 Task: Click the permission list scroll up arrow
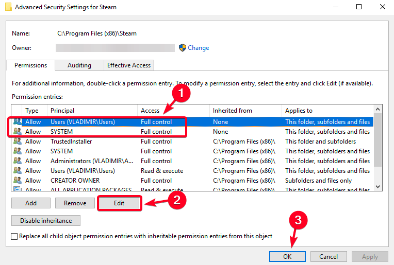coord(378,109)
